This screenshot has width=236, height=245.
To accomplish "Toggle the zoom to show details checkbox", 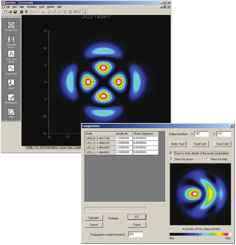I will click(171, 153).
